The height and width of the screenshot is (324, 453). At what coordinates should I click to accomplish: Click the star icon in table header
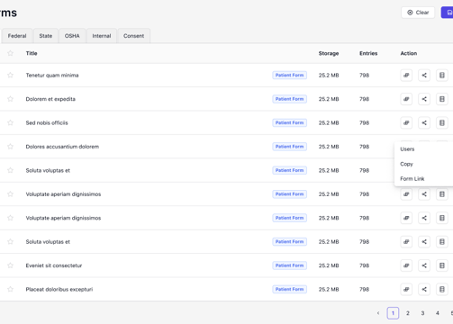pyautogui.click(x=11, y=53)
